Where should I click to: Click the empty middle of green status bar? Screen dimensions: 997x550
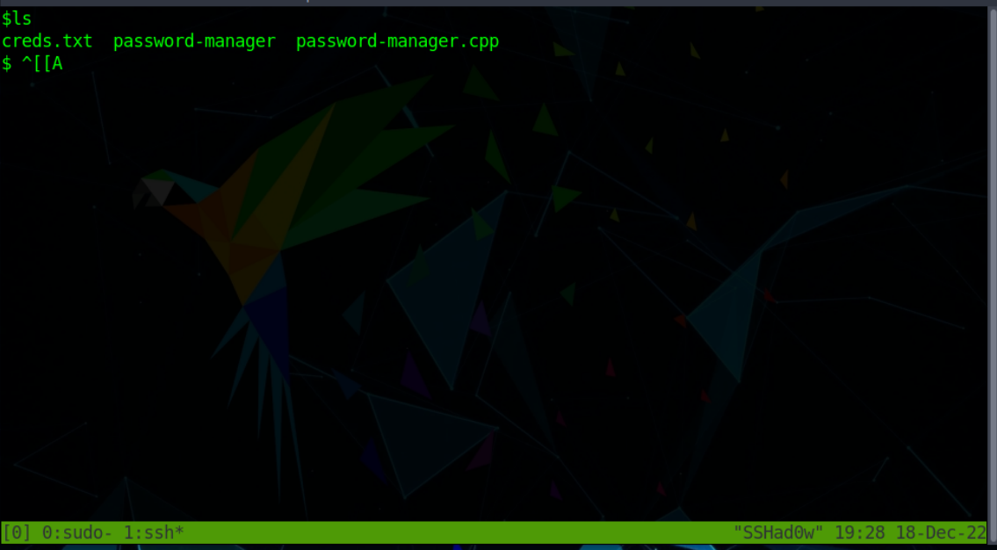[x=458, y=532]
